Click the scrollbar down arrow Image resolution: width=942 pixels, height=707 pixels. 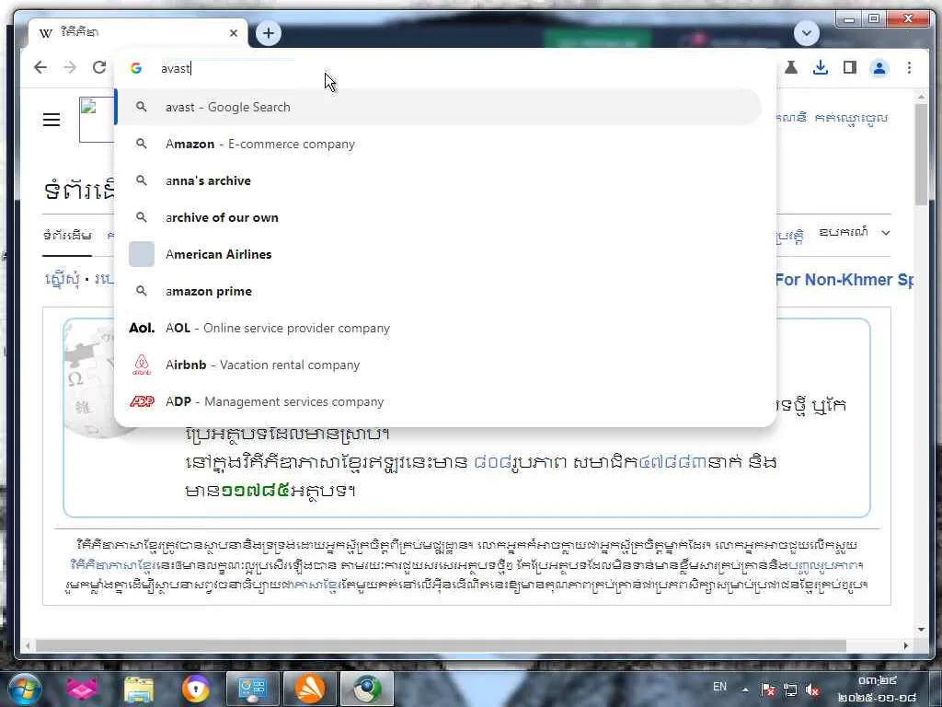pos(921,630)
